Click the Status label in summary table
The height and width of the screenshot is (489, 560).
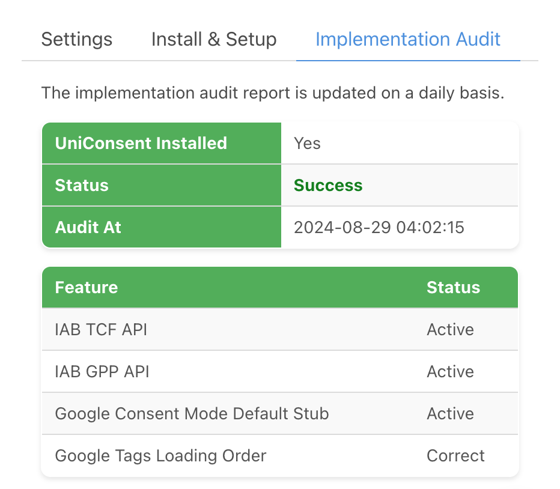click(x=82, y=185)
